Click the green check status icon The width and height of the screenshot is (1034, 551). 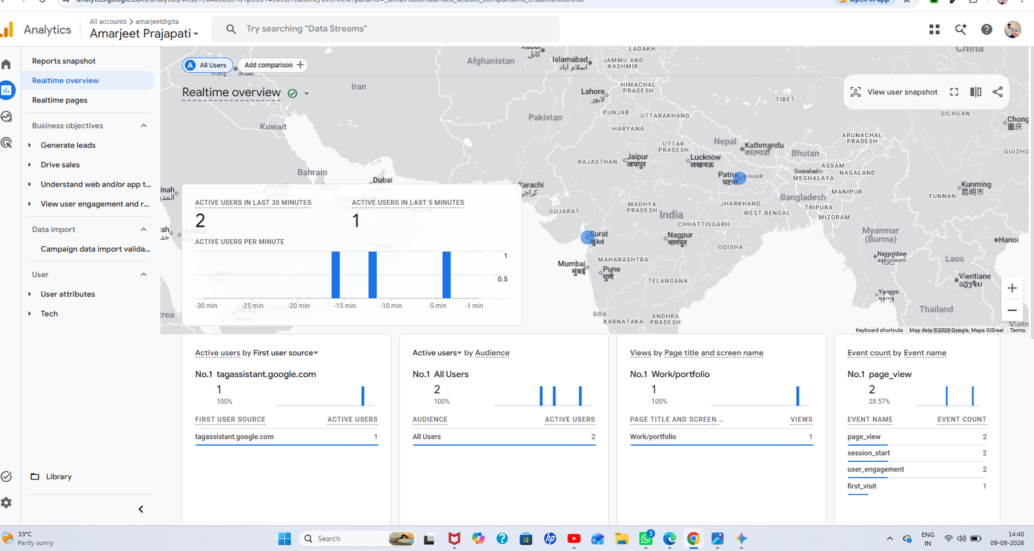tap(293, 93)
